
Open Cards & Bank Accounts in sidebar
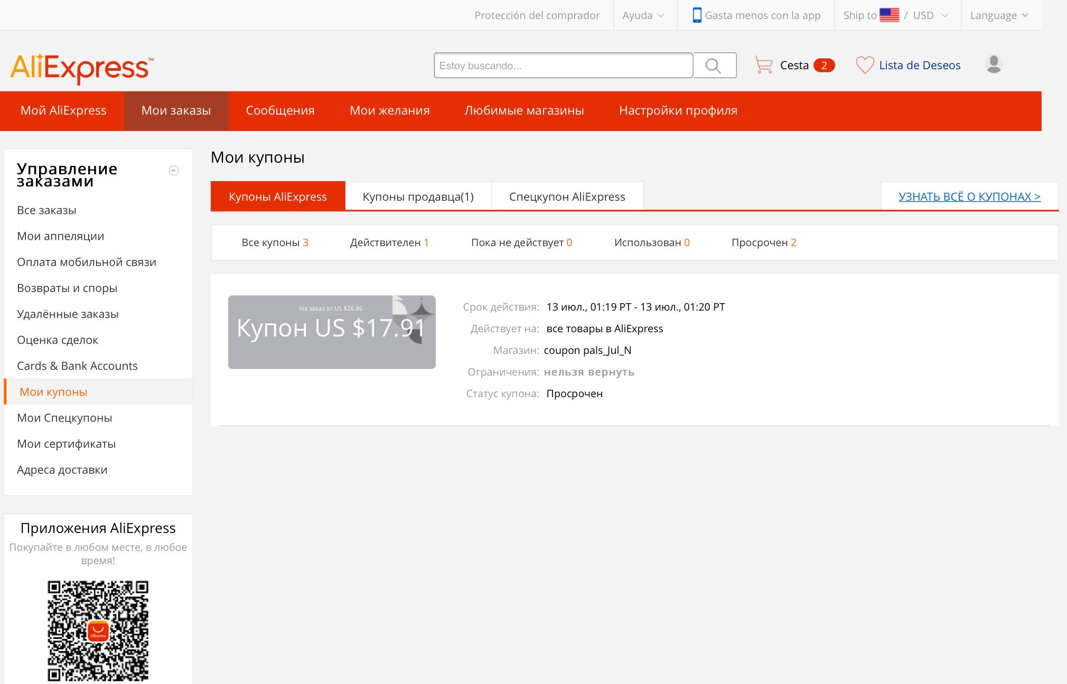[x=77, y=366]
